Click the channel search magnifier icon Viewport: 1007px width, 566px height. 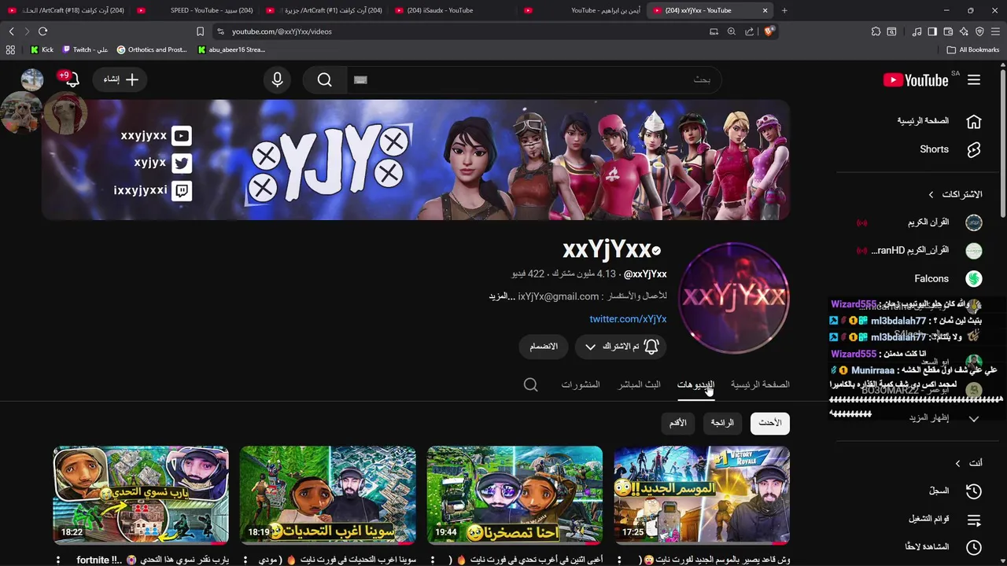[x=531, y=384]
